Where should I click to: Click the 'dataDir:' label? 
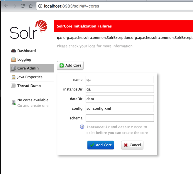tap(77, 99)
